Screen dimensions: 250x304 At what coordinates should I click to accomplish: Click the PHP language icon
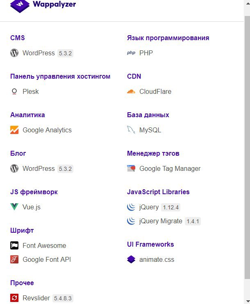(x=131, y=53)
